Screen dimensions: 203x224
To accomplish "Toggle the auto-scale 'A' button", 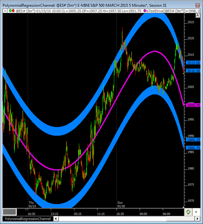I will (198, 15).
